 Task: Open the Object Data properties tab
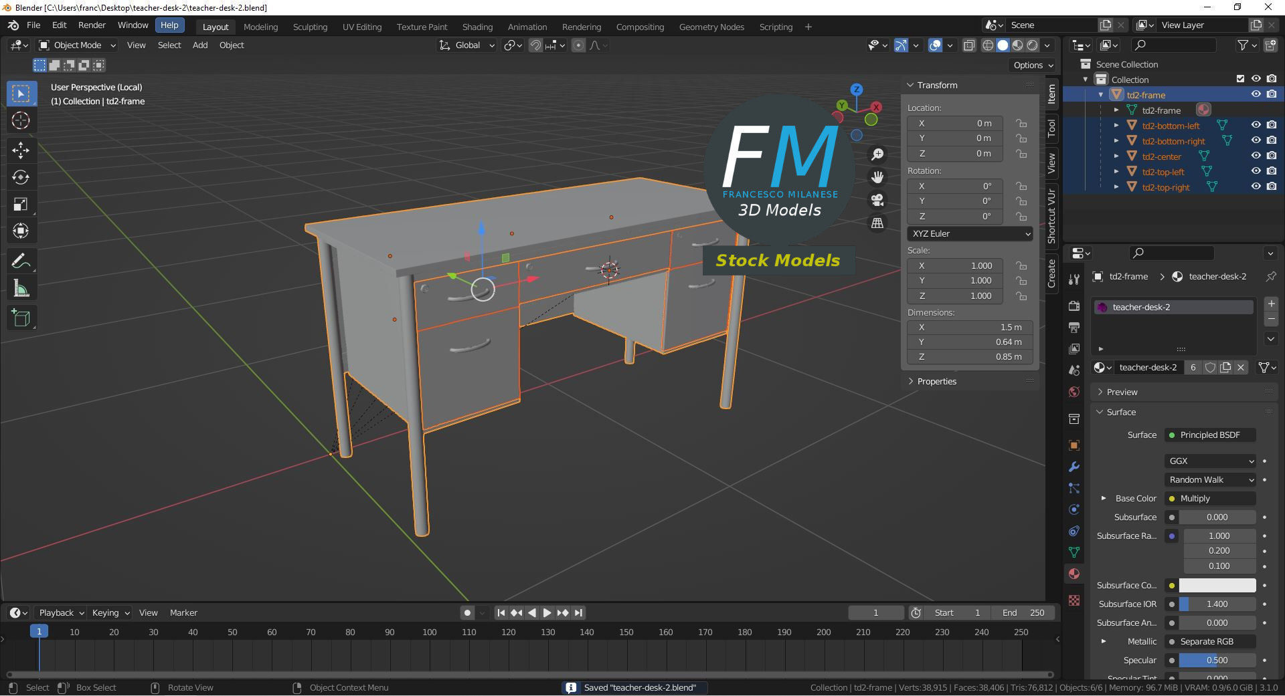pos(1074,552)
